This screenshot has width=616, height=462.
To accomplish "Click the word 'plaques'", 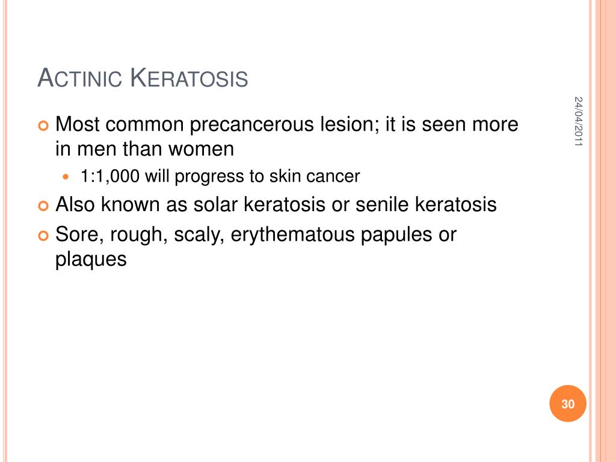I will coord(91,260).
